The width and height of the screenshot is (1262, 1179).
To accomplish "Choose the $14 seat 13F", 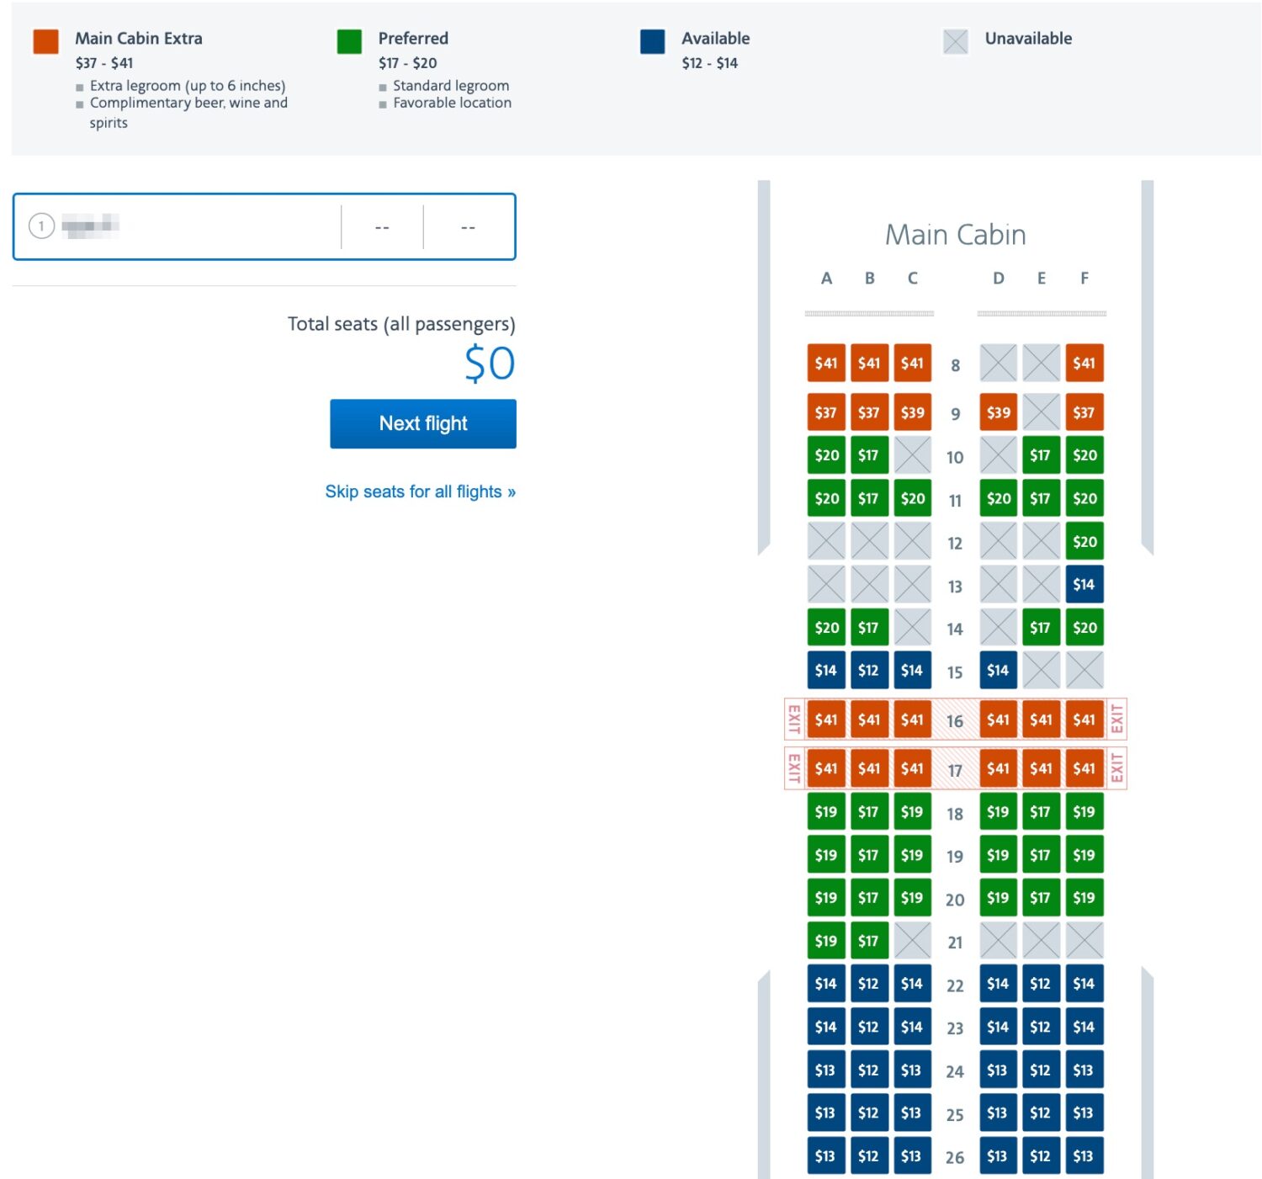I will point(1084,584).
